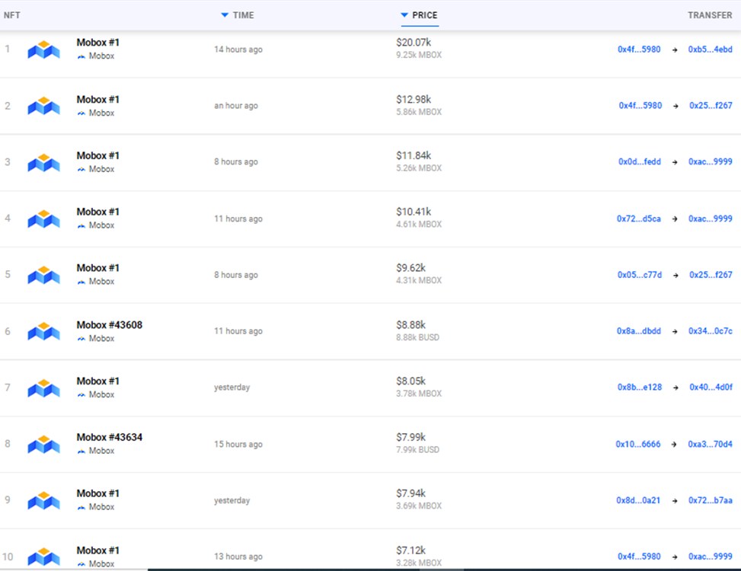Open the Mobox #1 title in row 1

tap(97, 43)
